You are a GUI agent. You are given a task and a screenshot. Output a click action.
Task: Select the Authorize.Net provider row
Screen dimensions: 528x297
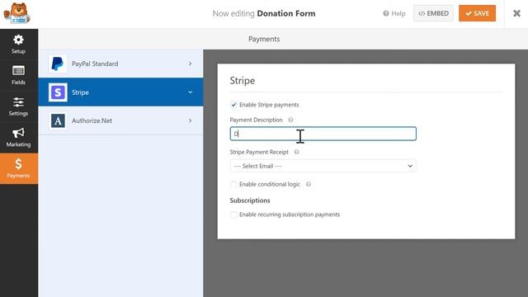tap(120, 120)
